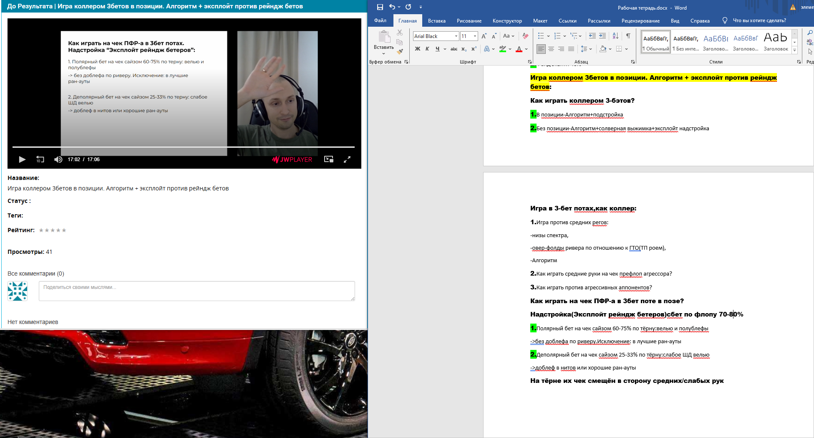Play the video in JW Player
This screenshot has height=438, width=814.
(x=22, y=160)
